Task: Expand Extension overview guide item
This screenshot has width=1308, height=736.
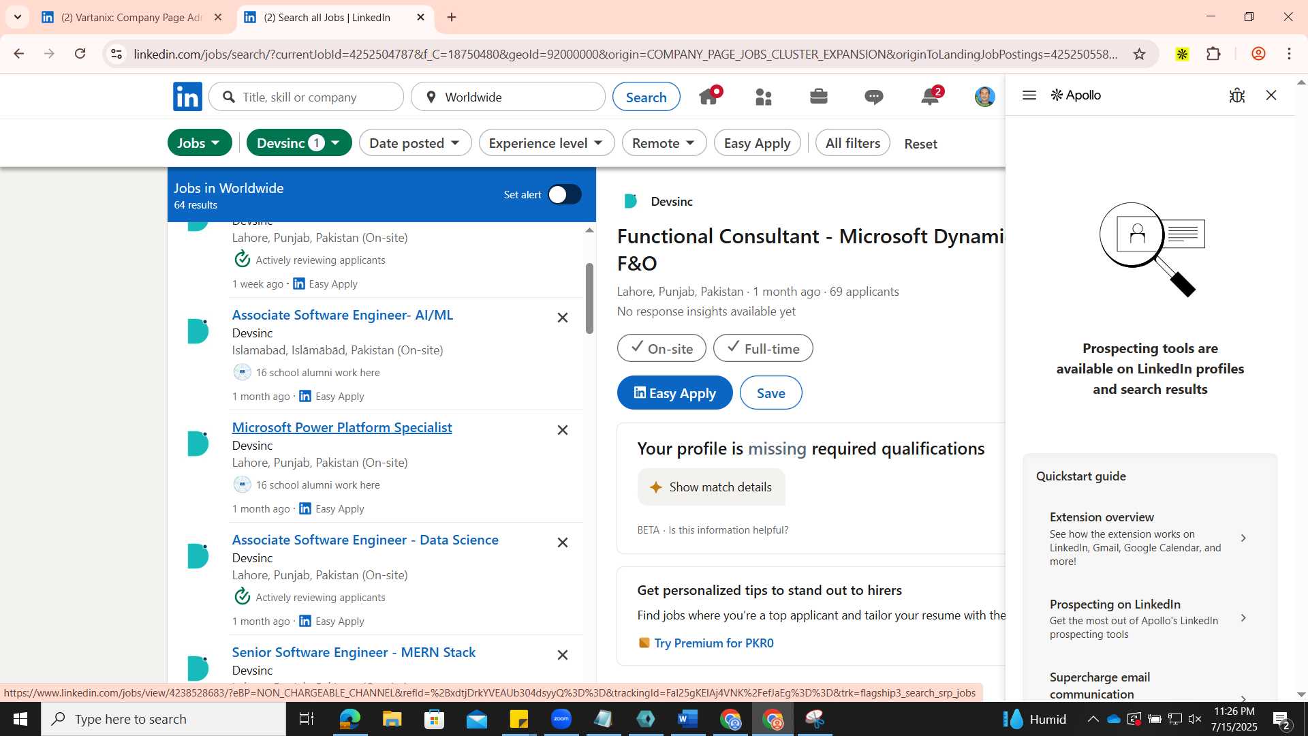Action: (1149, 538)
